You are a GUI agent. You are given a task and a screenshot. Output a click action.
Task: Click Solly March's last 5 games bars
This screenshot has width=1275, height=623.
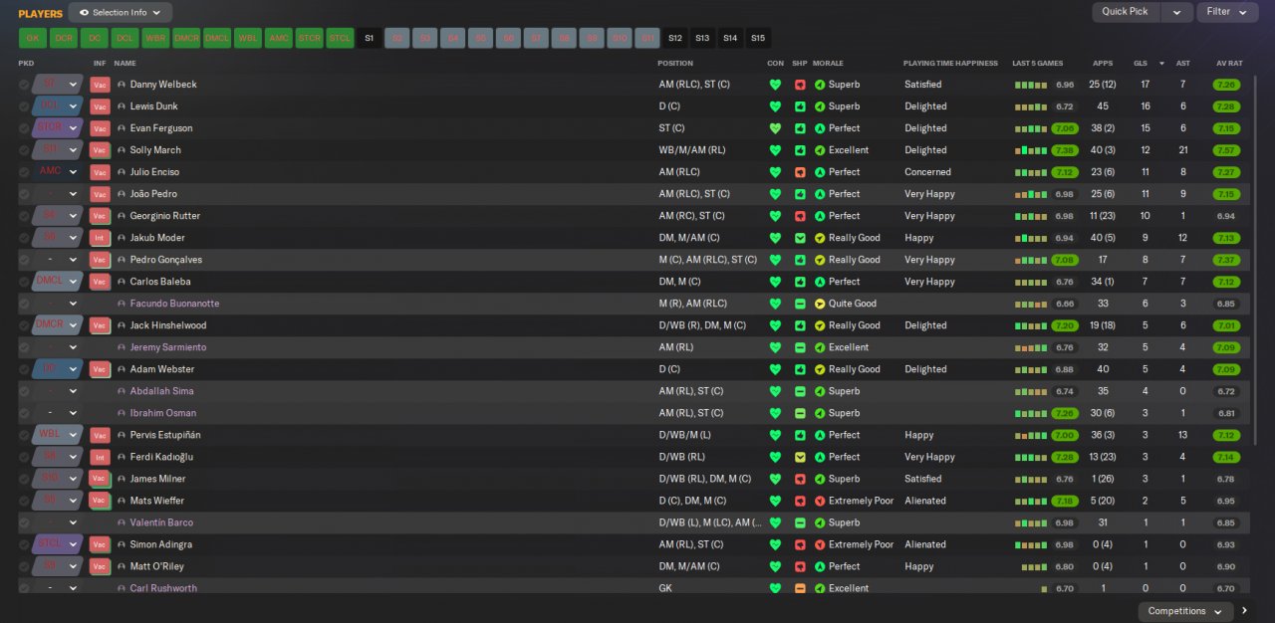pyautogui.click(x=1031, y=150)
